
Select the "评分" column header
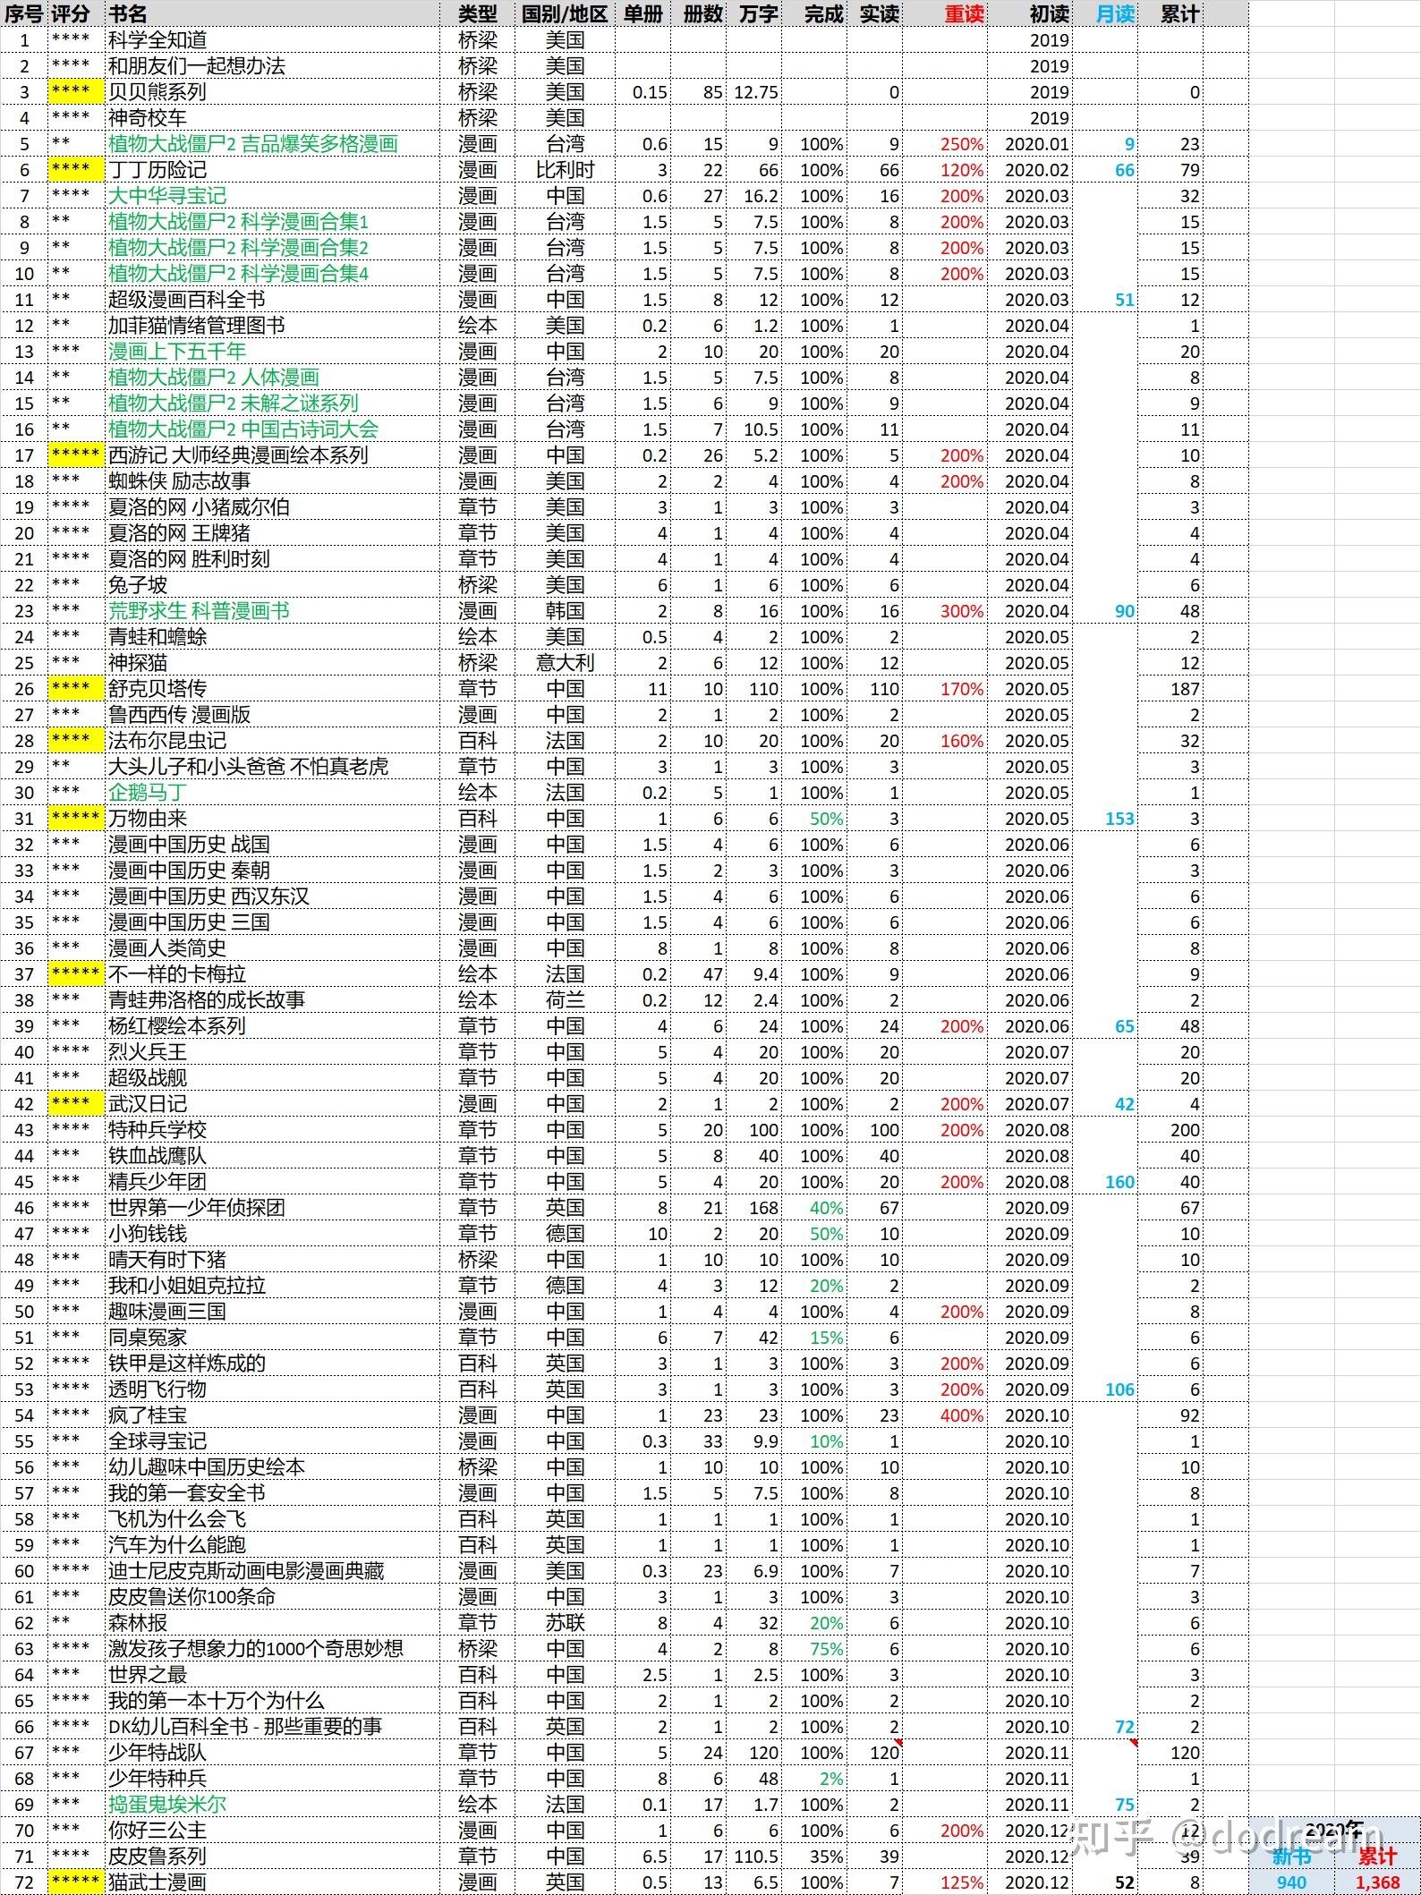point(71,13)
